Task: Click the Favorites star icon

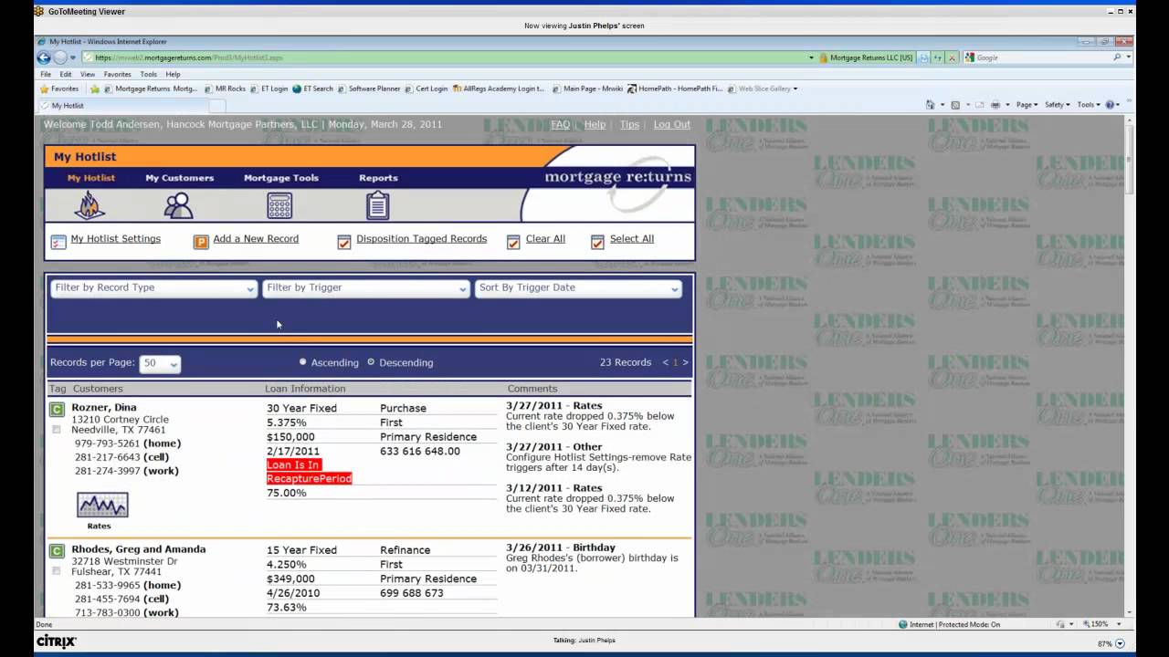Action: (44, 89)
